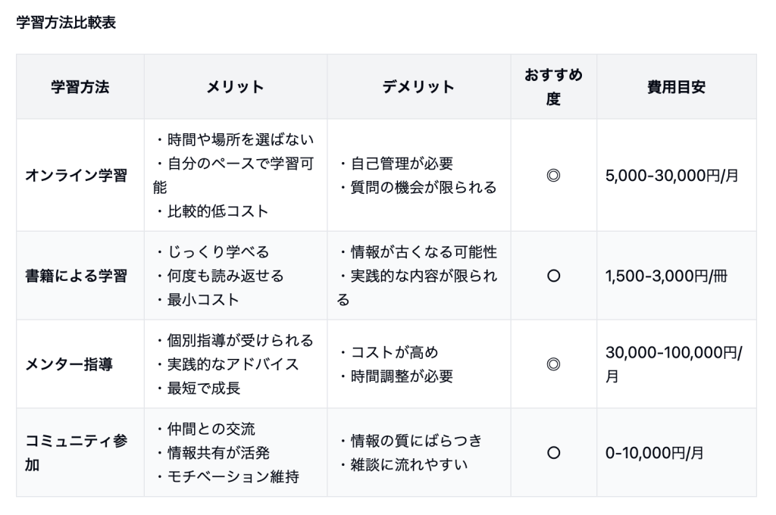
Task: Click the おすすめ度 column header
Action: (x=553, y=87)
